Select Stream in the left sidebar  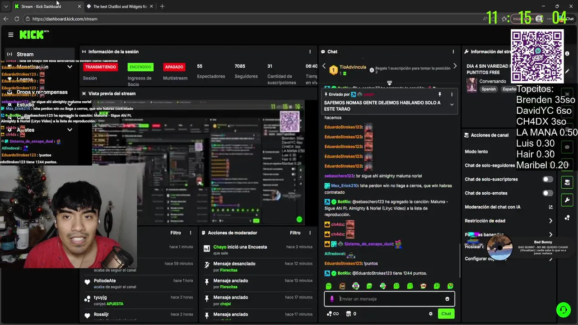click(39, 54)
